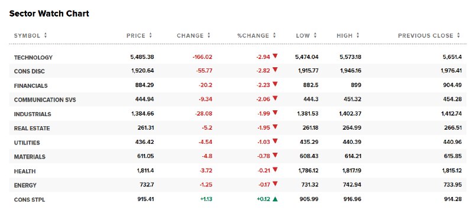Open the CONS DISC sector
Viewport: 473px width, 217px height.
pos(29,71)
